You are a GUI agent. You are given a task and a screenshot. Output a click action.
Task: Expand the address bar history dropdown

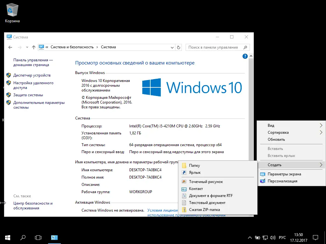pos(172,47)
